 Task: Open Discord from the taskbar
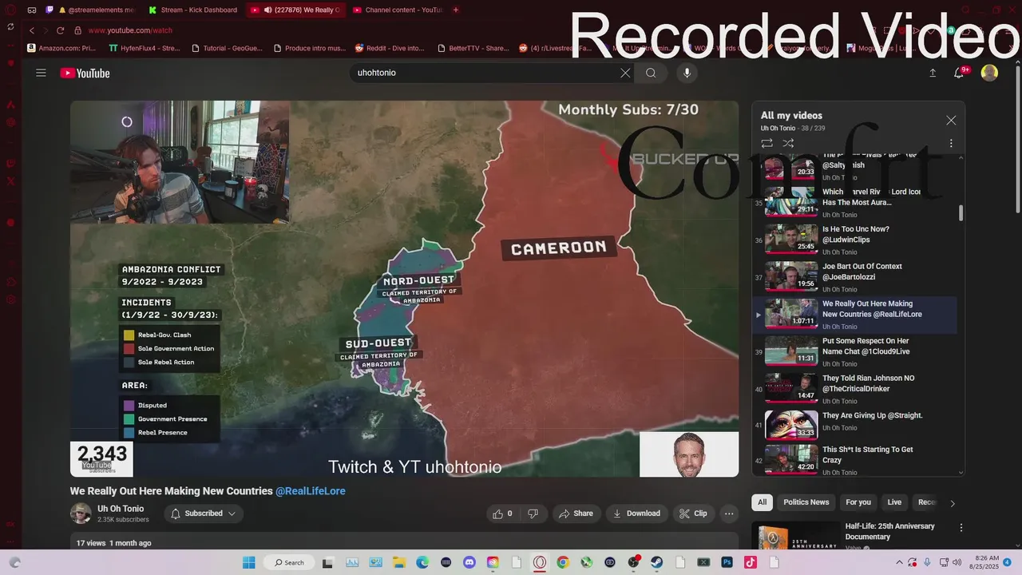[x=469, y=562]
